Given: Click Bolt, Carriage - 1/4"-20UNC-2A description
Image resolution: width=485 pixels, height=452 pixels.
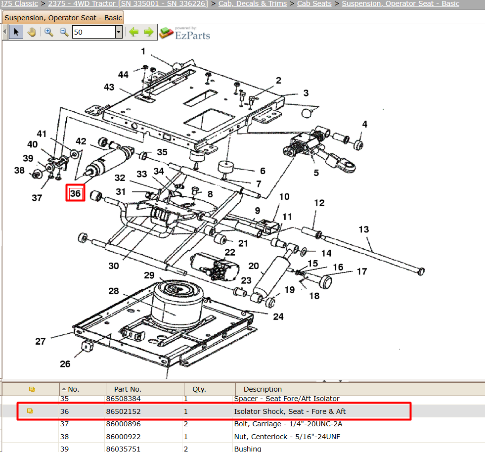Looking at the screenshot, I should (x=288, y=423).
